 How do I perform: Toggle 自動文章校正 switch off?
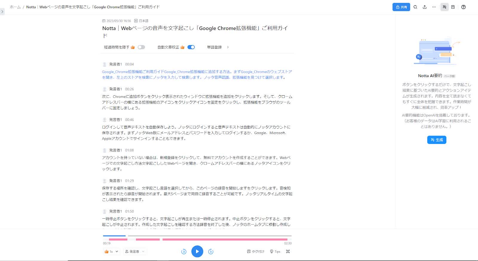point(191,47)
